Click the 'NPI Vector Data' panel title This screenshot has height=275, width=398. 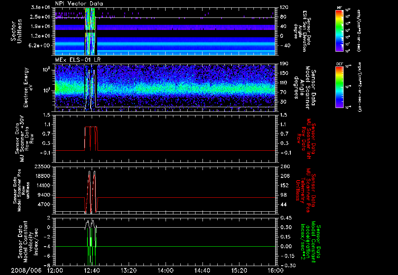pyautogui.click(x=79, y=3)
